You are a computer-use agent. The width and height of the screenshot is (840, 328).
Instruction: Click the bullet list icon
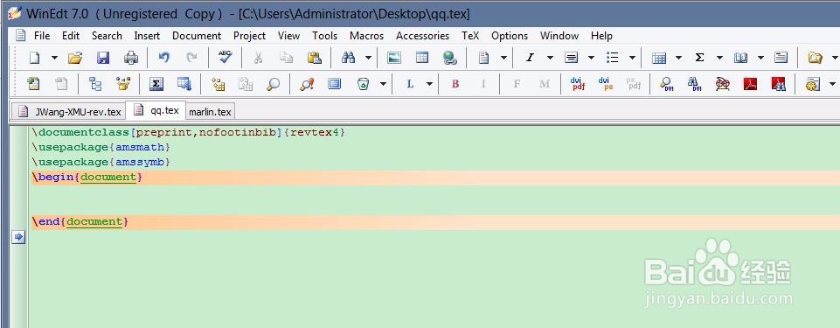pos(613,58)
